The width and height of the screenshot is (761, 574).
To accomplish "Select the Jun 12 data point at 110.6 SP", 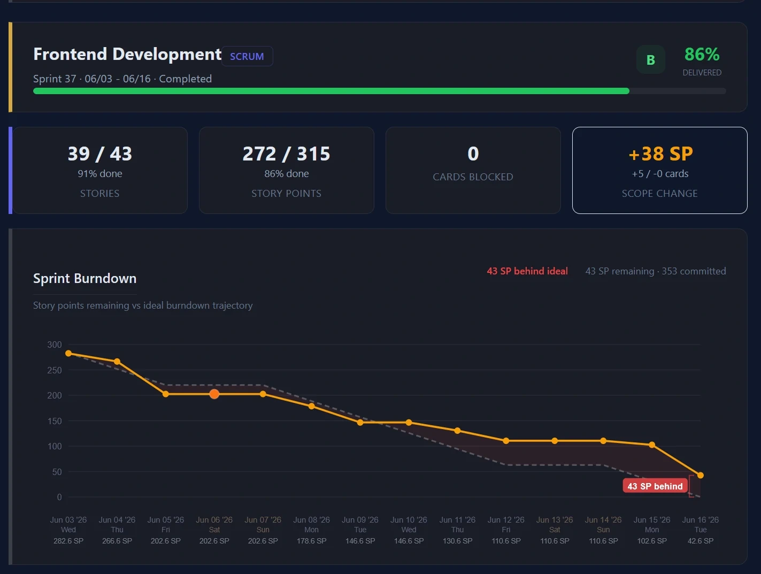I will pos(506,441).
